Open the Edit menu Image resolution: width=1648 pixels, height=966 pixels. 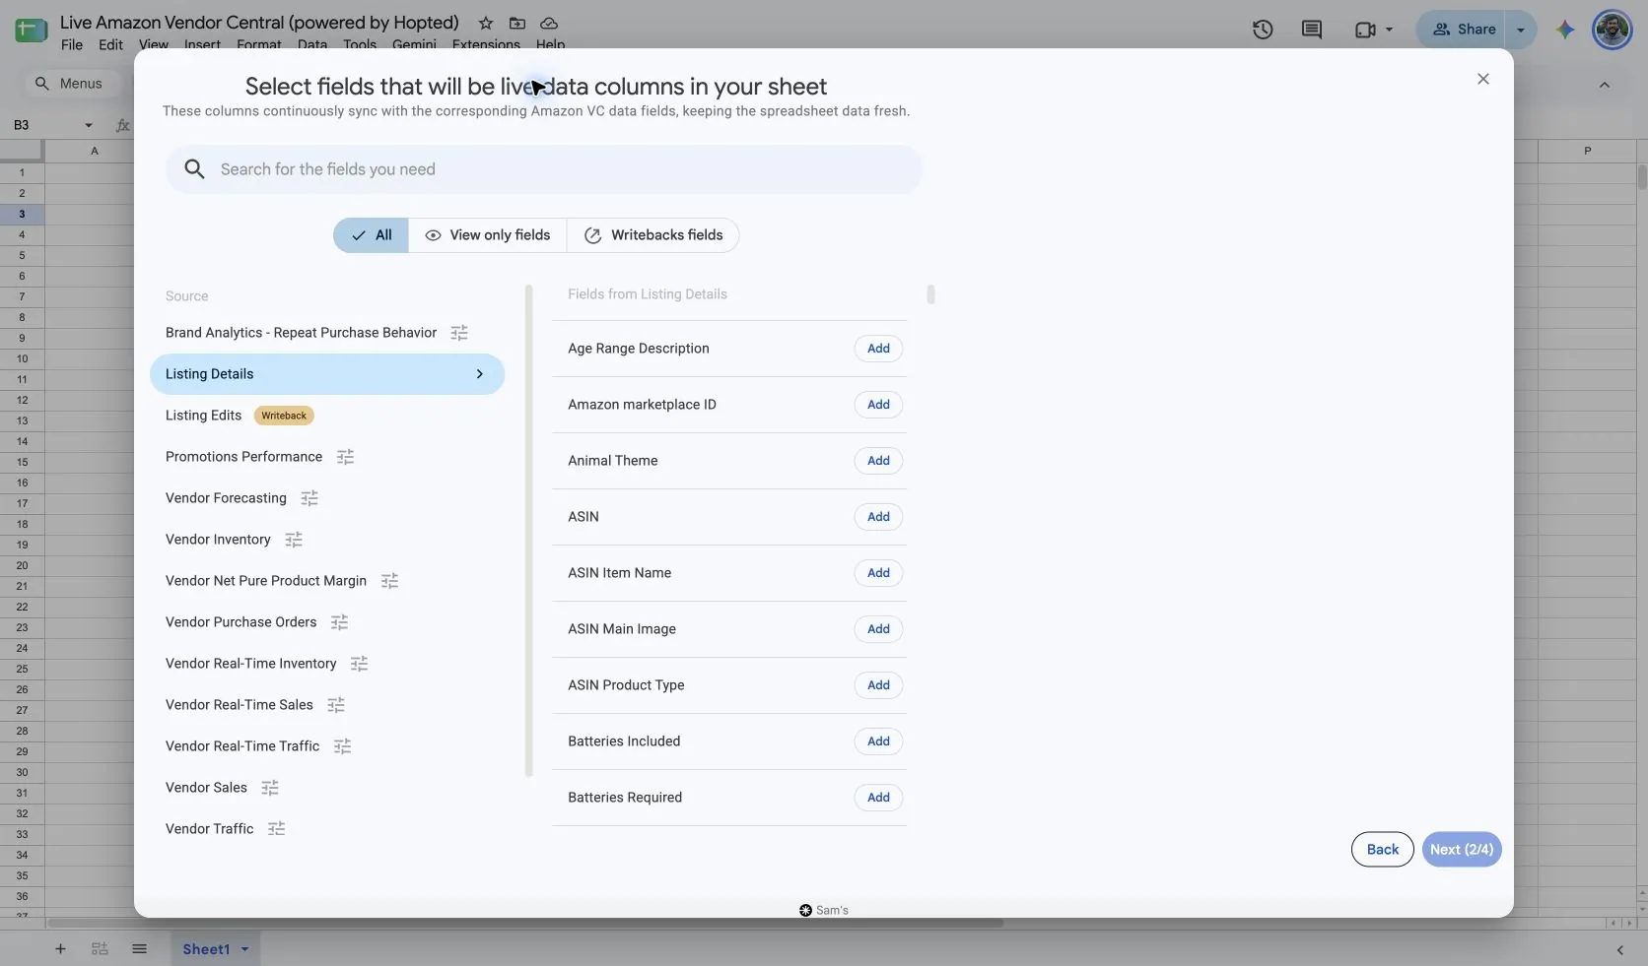[x=110, y=44]
